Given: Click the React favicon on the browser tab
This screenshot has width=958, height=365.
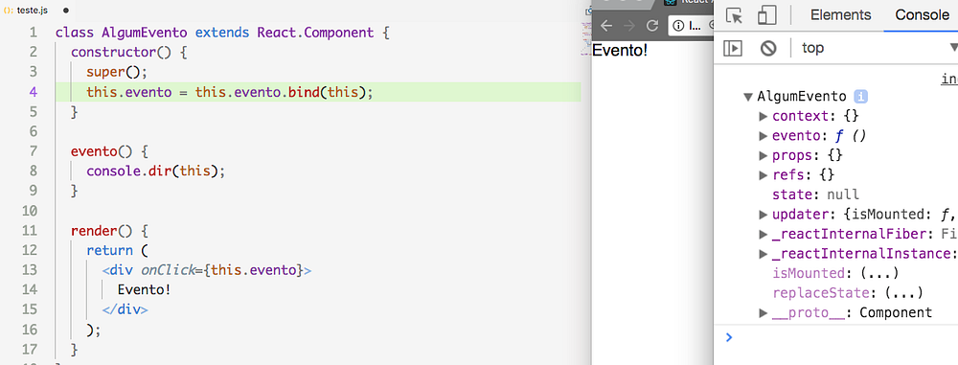Looking at the screenshot, I should pyautogui.click(x=671, y=3).
